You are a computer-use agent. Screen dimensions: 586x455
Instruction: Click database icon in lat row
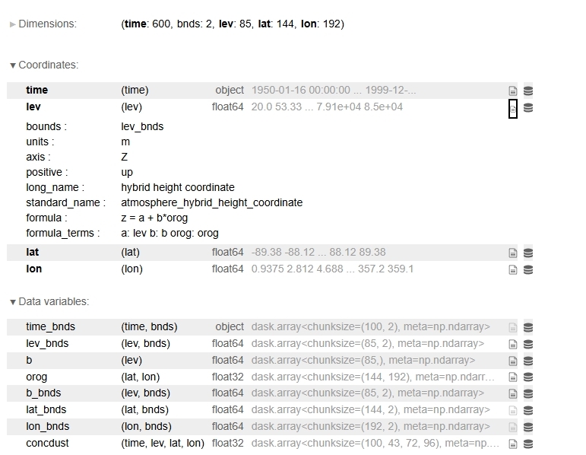point(528,253)
